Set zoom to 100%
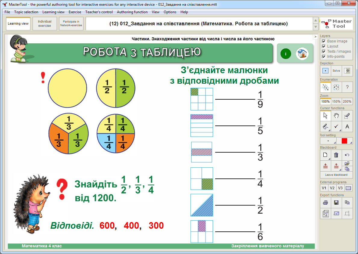Viewport: 358px width, 254px height. [325, 101]
